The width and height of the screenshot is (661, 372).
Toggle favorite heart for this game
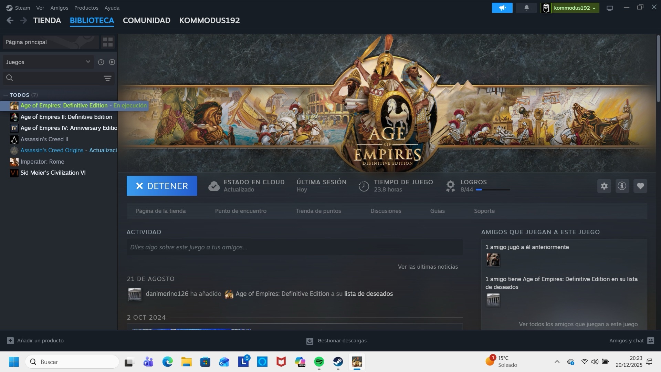pyautogui.click(x=640, y=186)
